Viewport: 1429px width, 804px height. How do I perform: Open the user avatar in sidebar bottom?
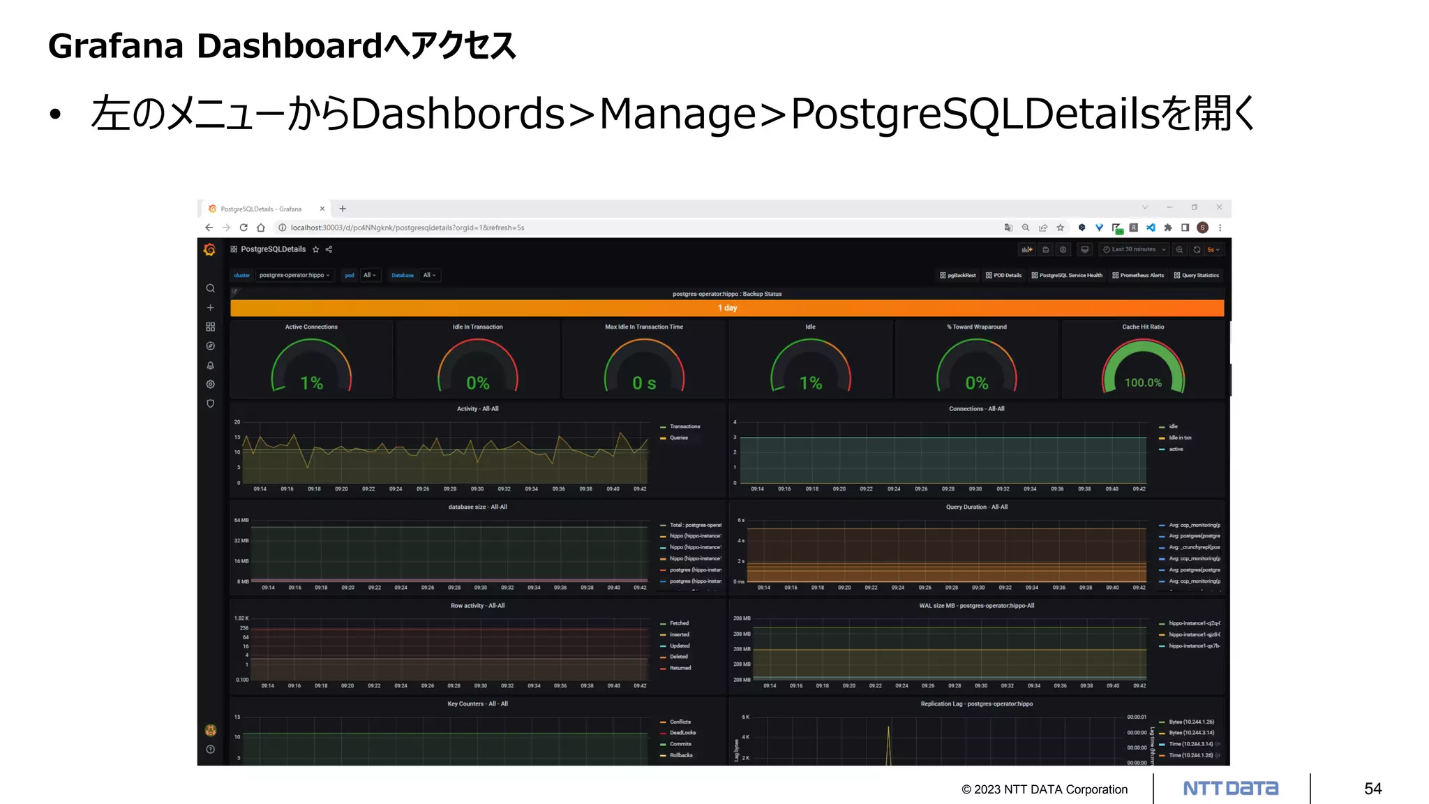[210, 730]
